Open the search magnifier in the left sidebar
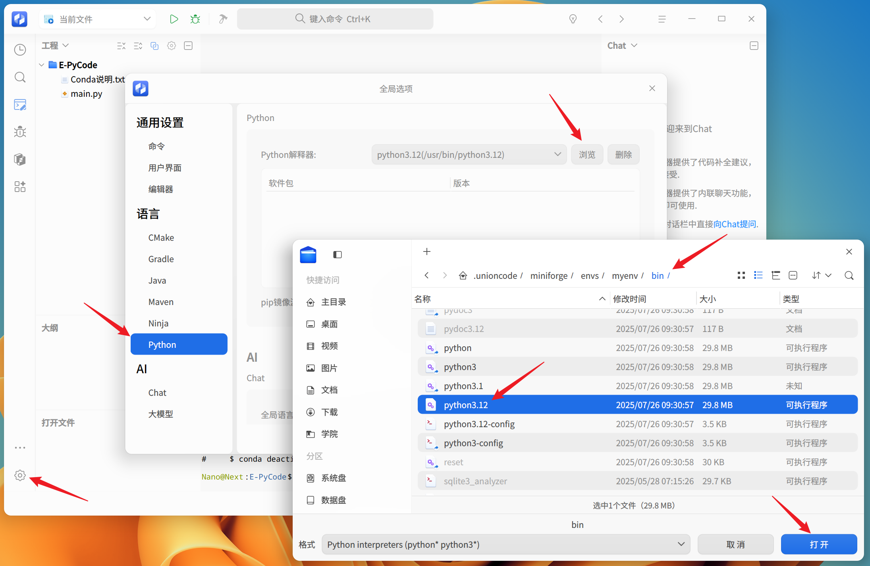 pyautogui.click(x=20, y=77)
